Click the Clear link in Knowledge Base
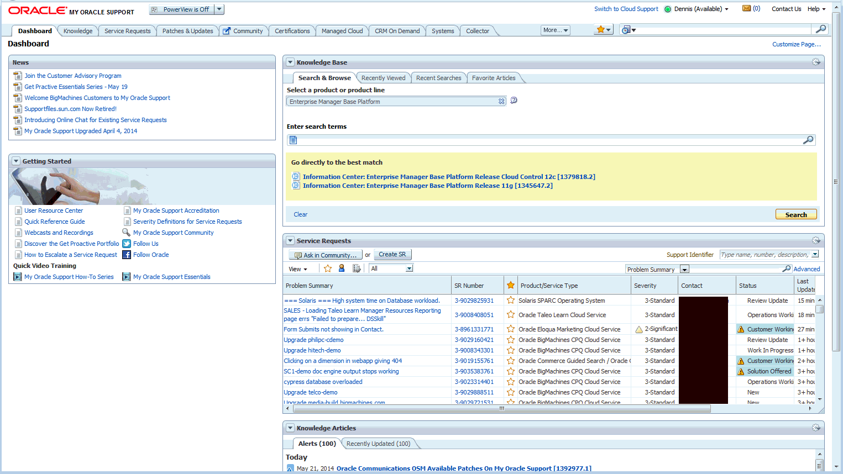 pos(301,214)
